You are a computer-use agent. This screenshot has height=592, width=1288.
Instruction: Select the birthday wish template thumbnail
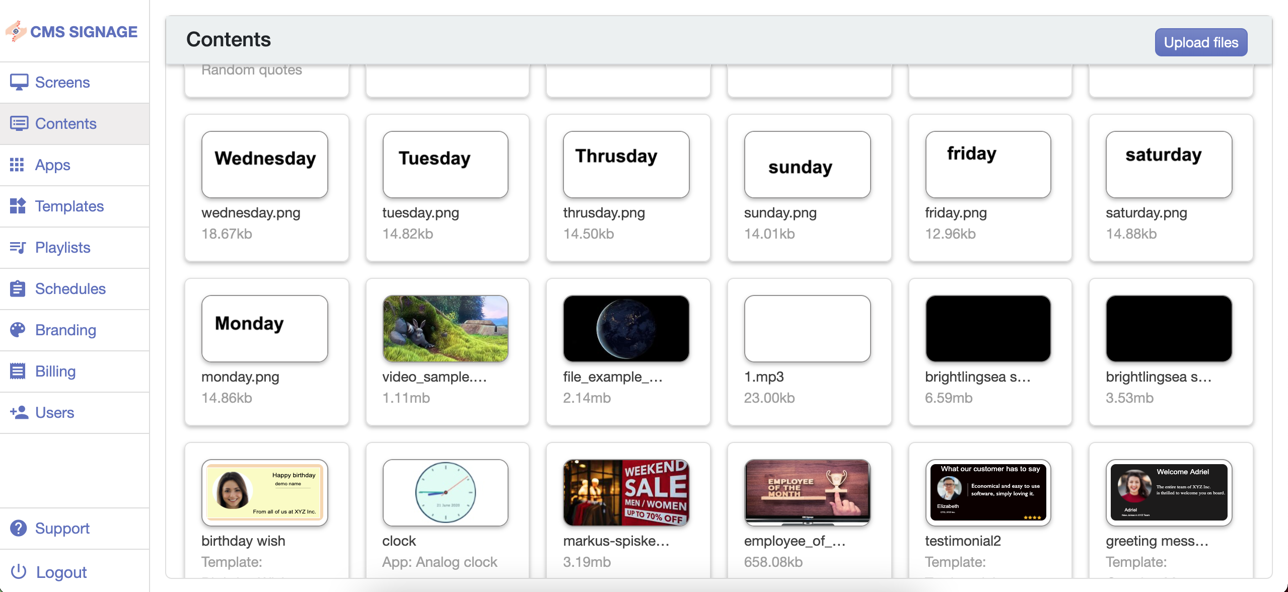265,492
